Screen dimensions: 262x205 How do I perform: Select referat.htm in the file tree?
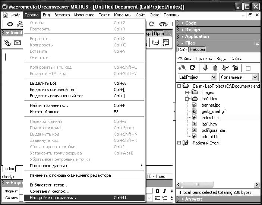[x=211, y=137]
